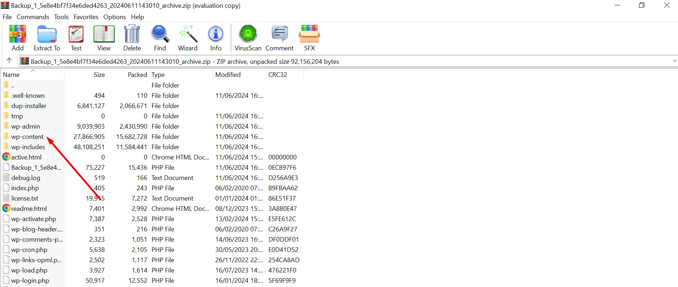This screenshot has width=678, height=287.
Task: Start VirusScan on the archive
Action: 248,38
